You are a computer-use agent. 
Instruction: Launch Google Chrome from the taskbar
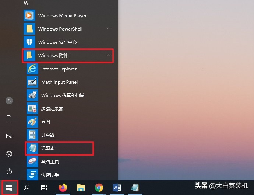99,188
